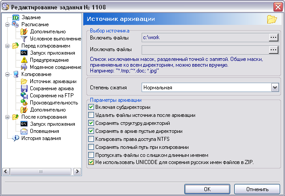Click the funnel icon for Условное выполнение
The image size is (285, 196).
pyautogui.click(x=24, y=39)
